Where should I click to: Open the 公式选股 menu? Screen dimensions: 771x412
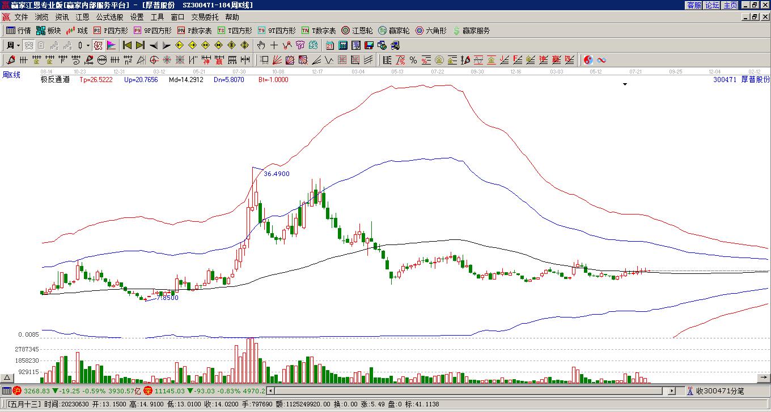pos(109,18)
